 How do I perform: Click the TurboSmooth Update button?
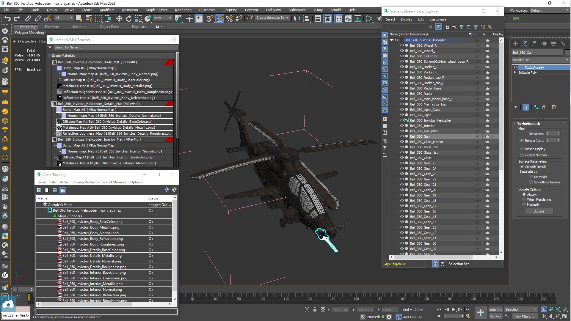[539, 211]
